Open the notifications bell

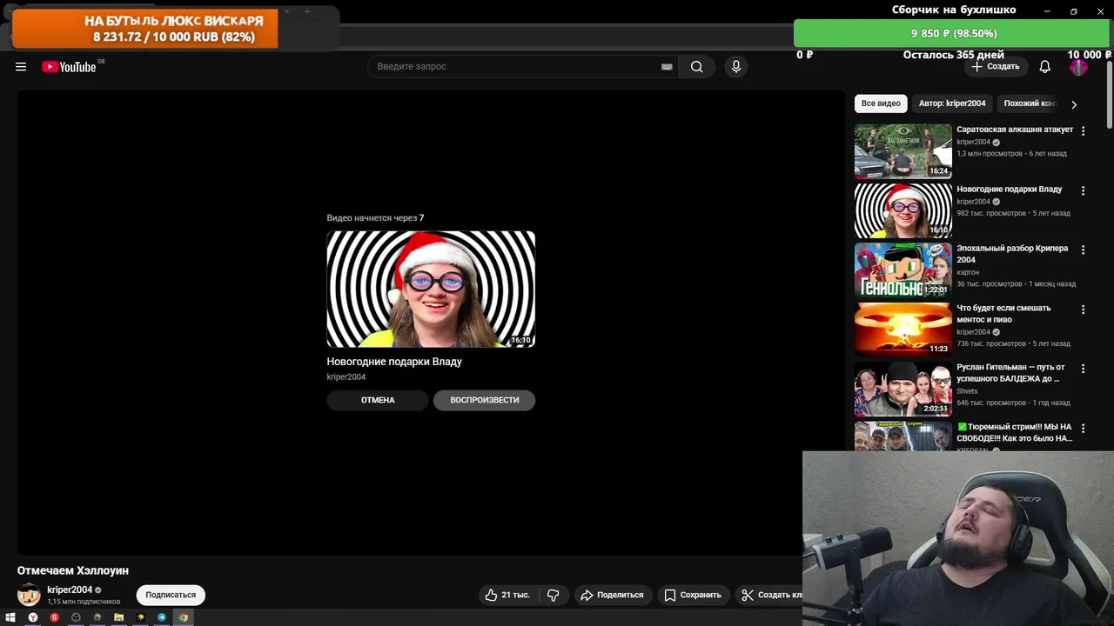point(1045,67)
